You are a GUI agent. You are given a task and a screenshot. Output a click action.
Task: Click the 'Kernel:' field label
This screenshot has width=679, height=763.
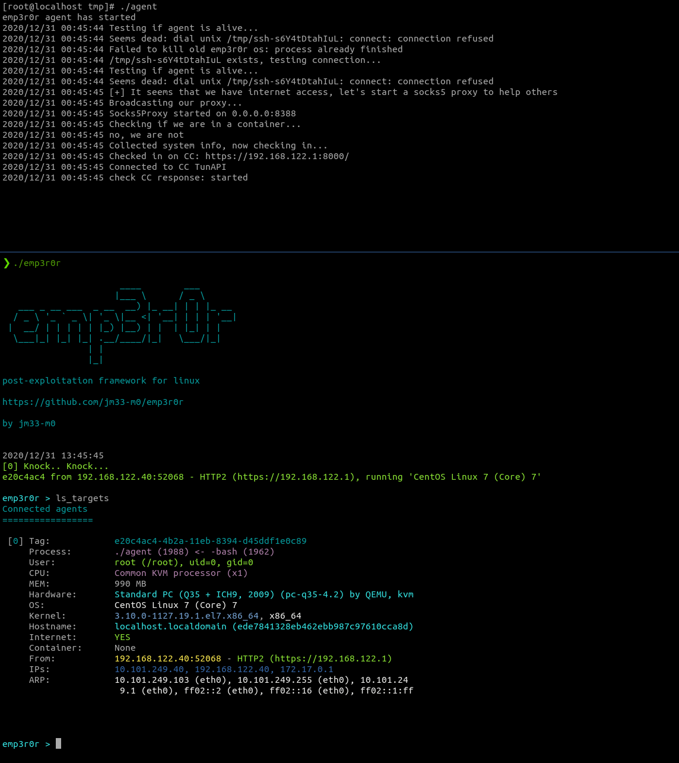point(47,616)
